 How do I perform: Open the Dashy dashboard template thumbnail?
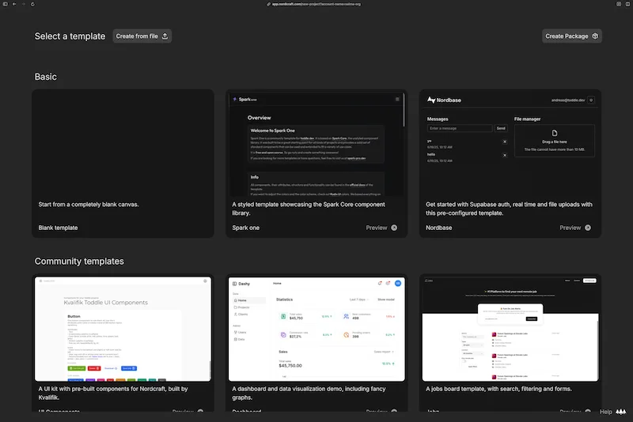(316, 329)
